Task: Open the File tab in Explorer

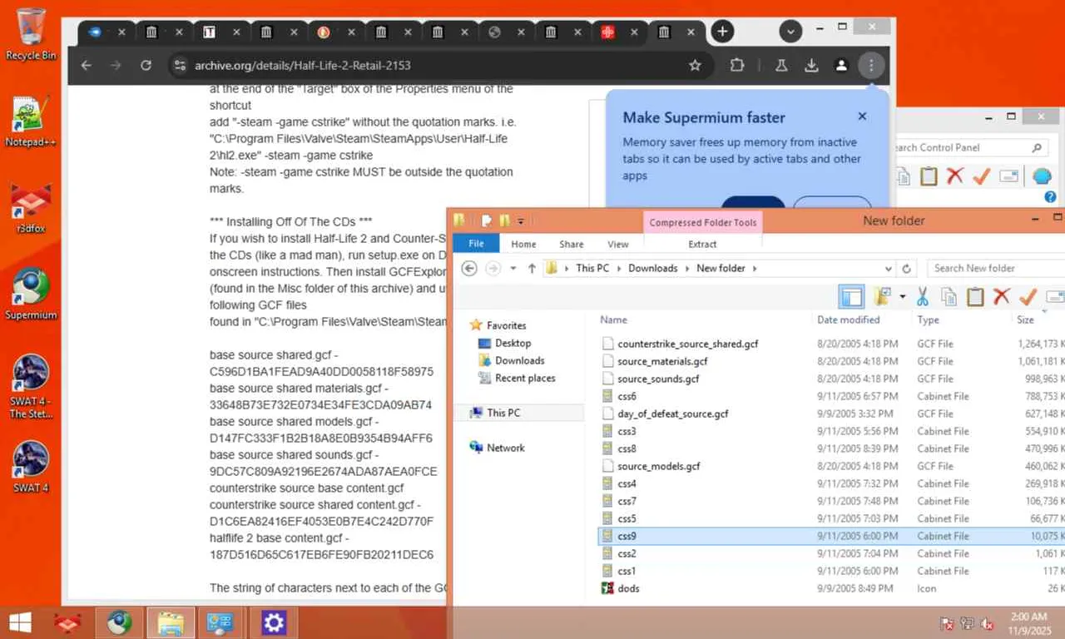Action: tap(476, 244)
